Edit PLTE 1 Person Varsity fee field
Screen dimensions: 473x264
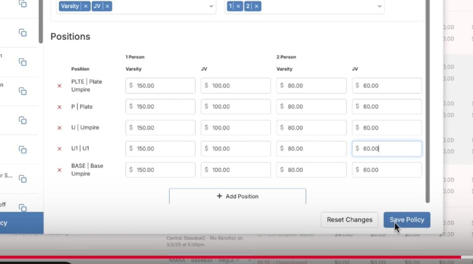[160, 86]
